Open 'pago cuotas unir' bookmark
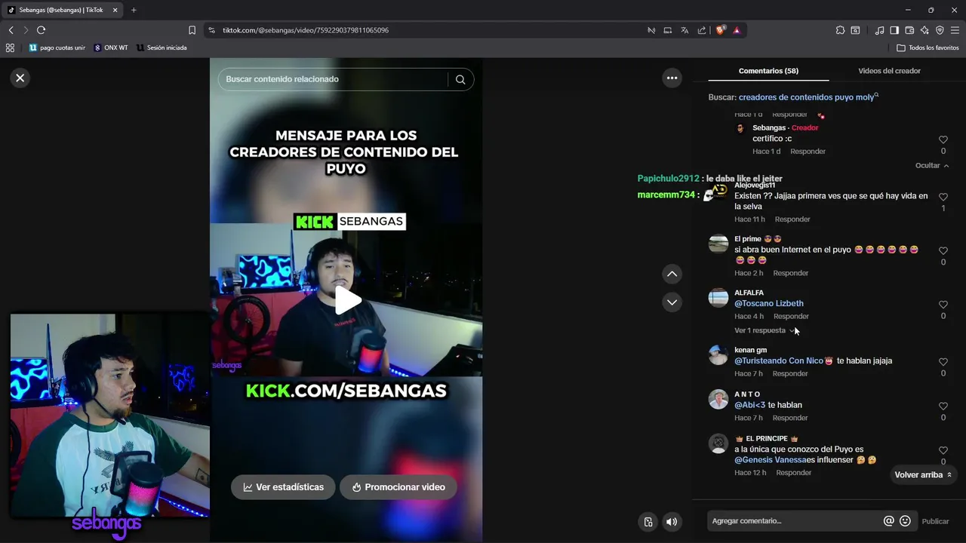Viewport: 966px width, 543px height. [x=57, y=48]
